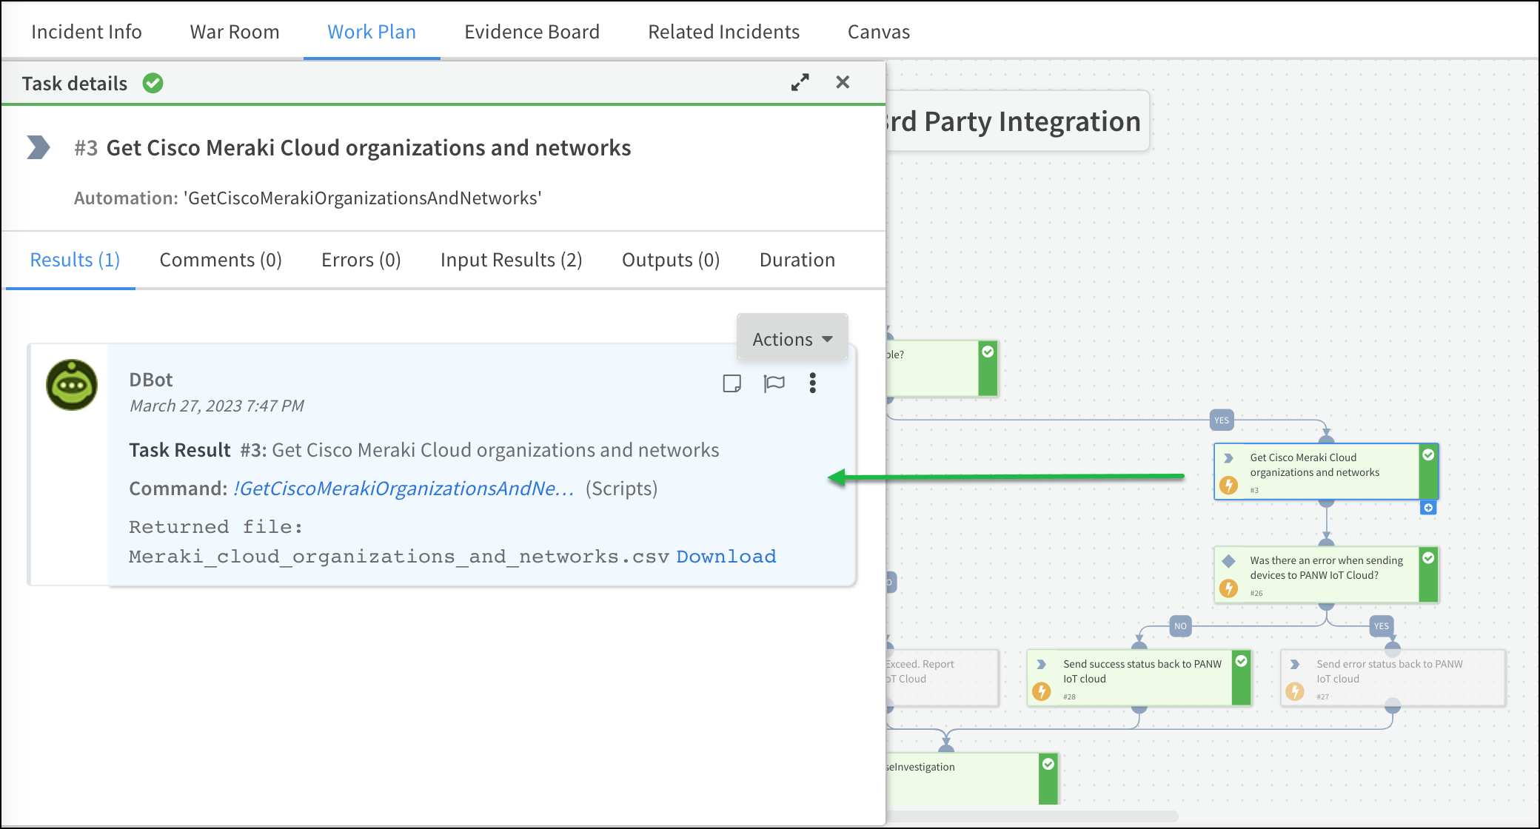Flag the DBot task result as evidence
1540x829 pixels.
[x=773, y=383]
